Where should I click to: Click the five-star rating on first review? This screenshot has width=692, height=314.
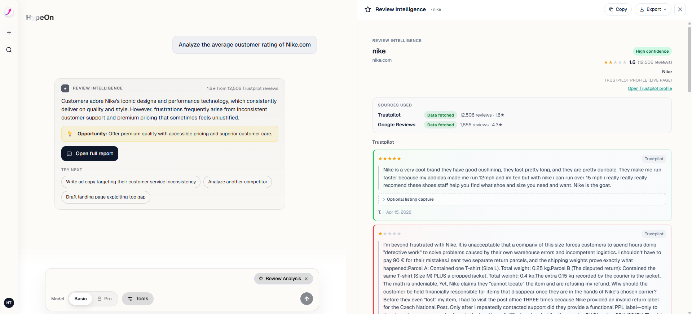[x=389, y=159]
